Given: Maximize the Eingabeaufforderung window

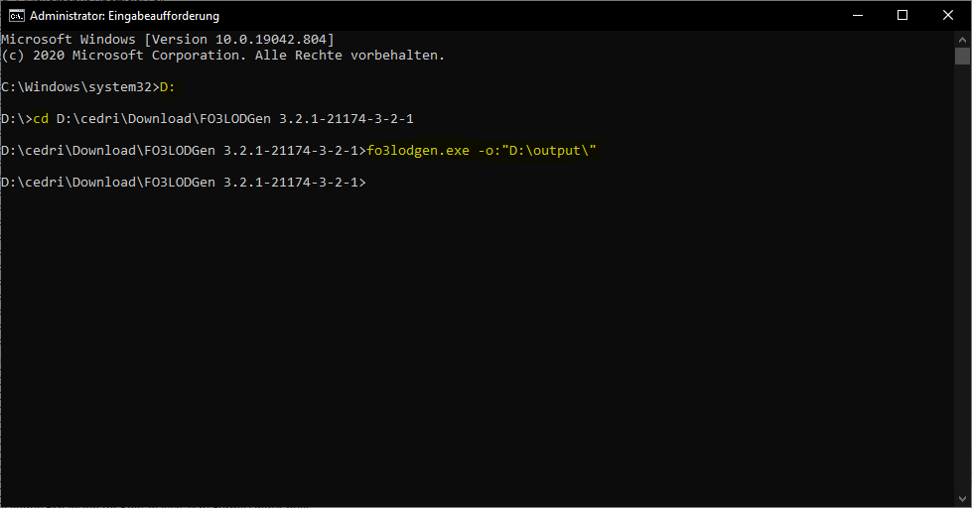Looking at the screenshot, I should point(903,15).
